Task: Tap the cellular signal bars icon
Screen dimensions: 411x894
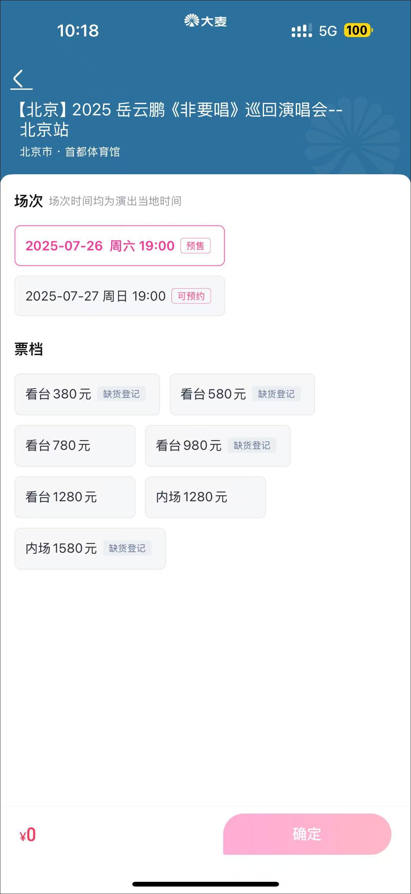Action: click(302, 31)
